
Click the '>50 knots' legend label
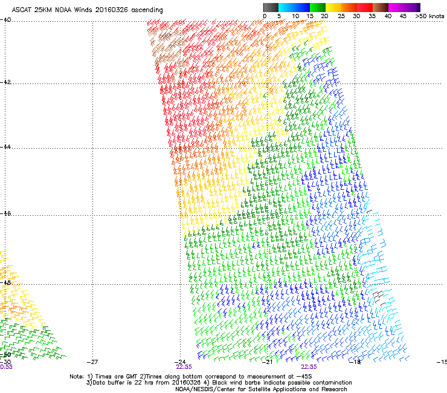tap(429, 16)
